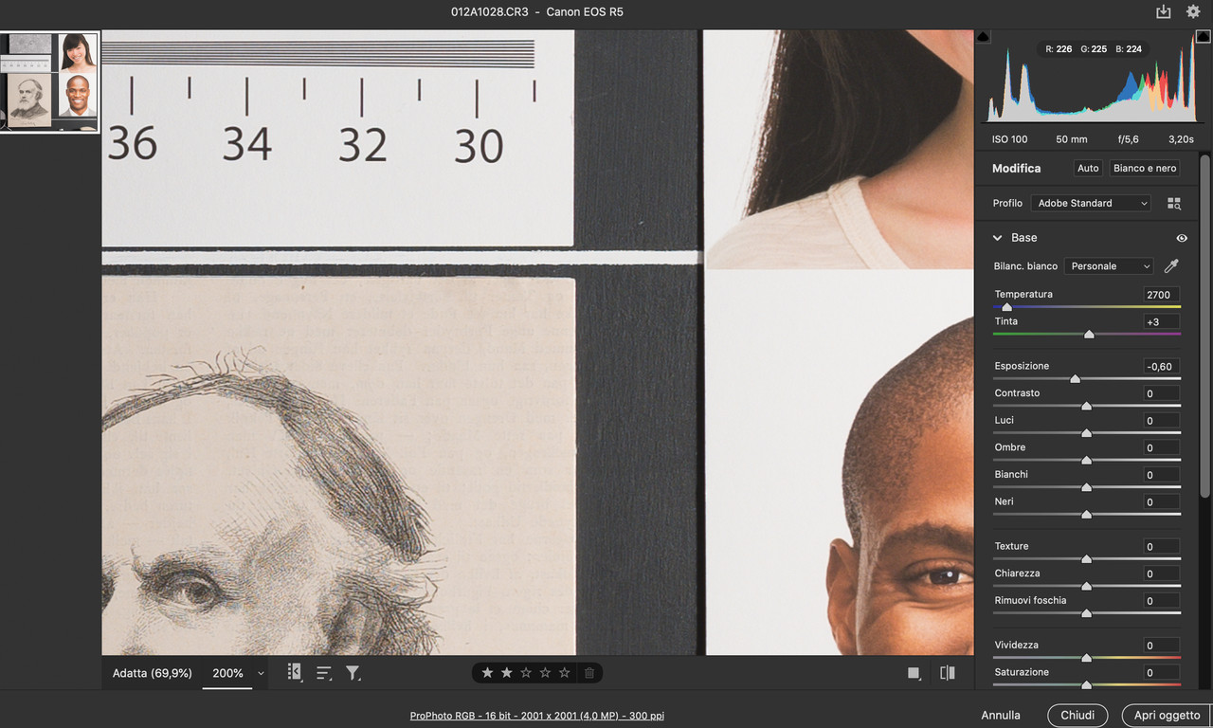The width and height of the screenshot is (1213, 728).
Task: Click the Texture slider handle
Action: pos(1087,559)
